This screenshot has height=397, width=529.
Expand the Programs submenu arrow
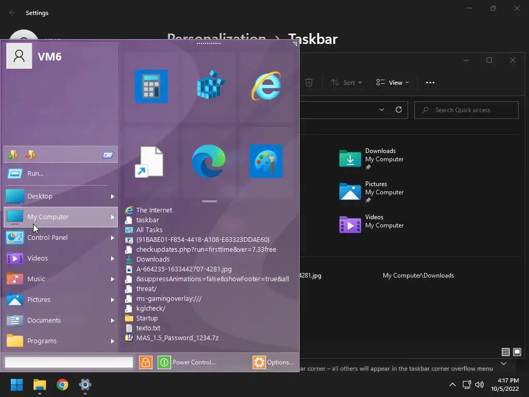point(112,341)
